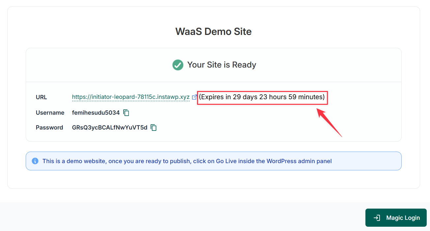The image size is (430, 231).
Task: Click the Your Site is Ready text
Action: point(222,65)
